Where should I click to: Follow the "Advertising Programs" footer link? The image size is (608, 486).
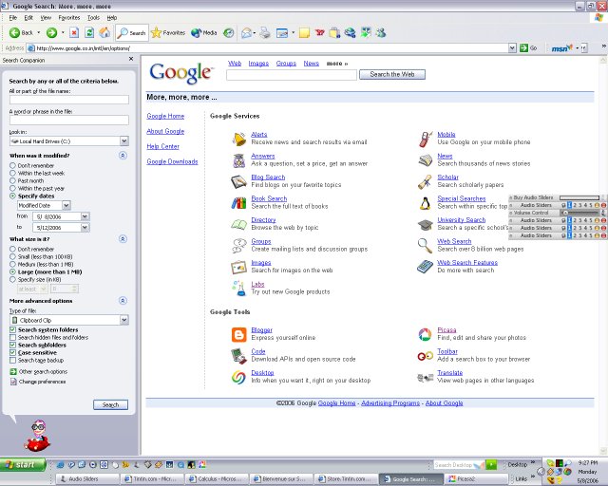coord(390,403)
